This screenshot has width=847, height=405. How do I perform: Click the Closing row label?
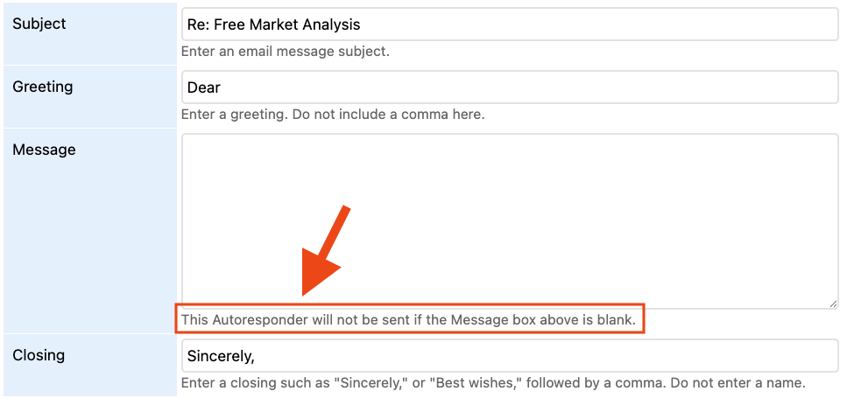coord(39,355)
